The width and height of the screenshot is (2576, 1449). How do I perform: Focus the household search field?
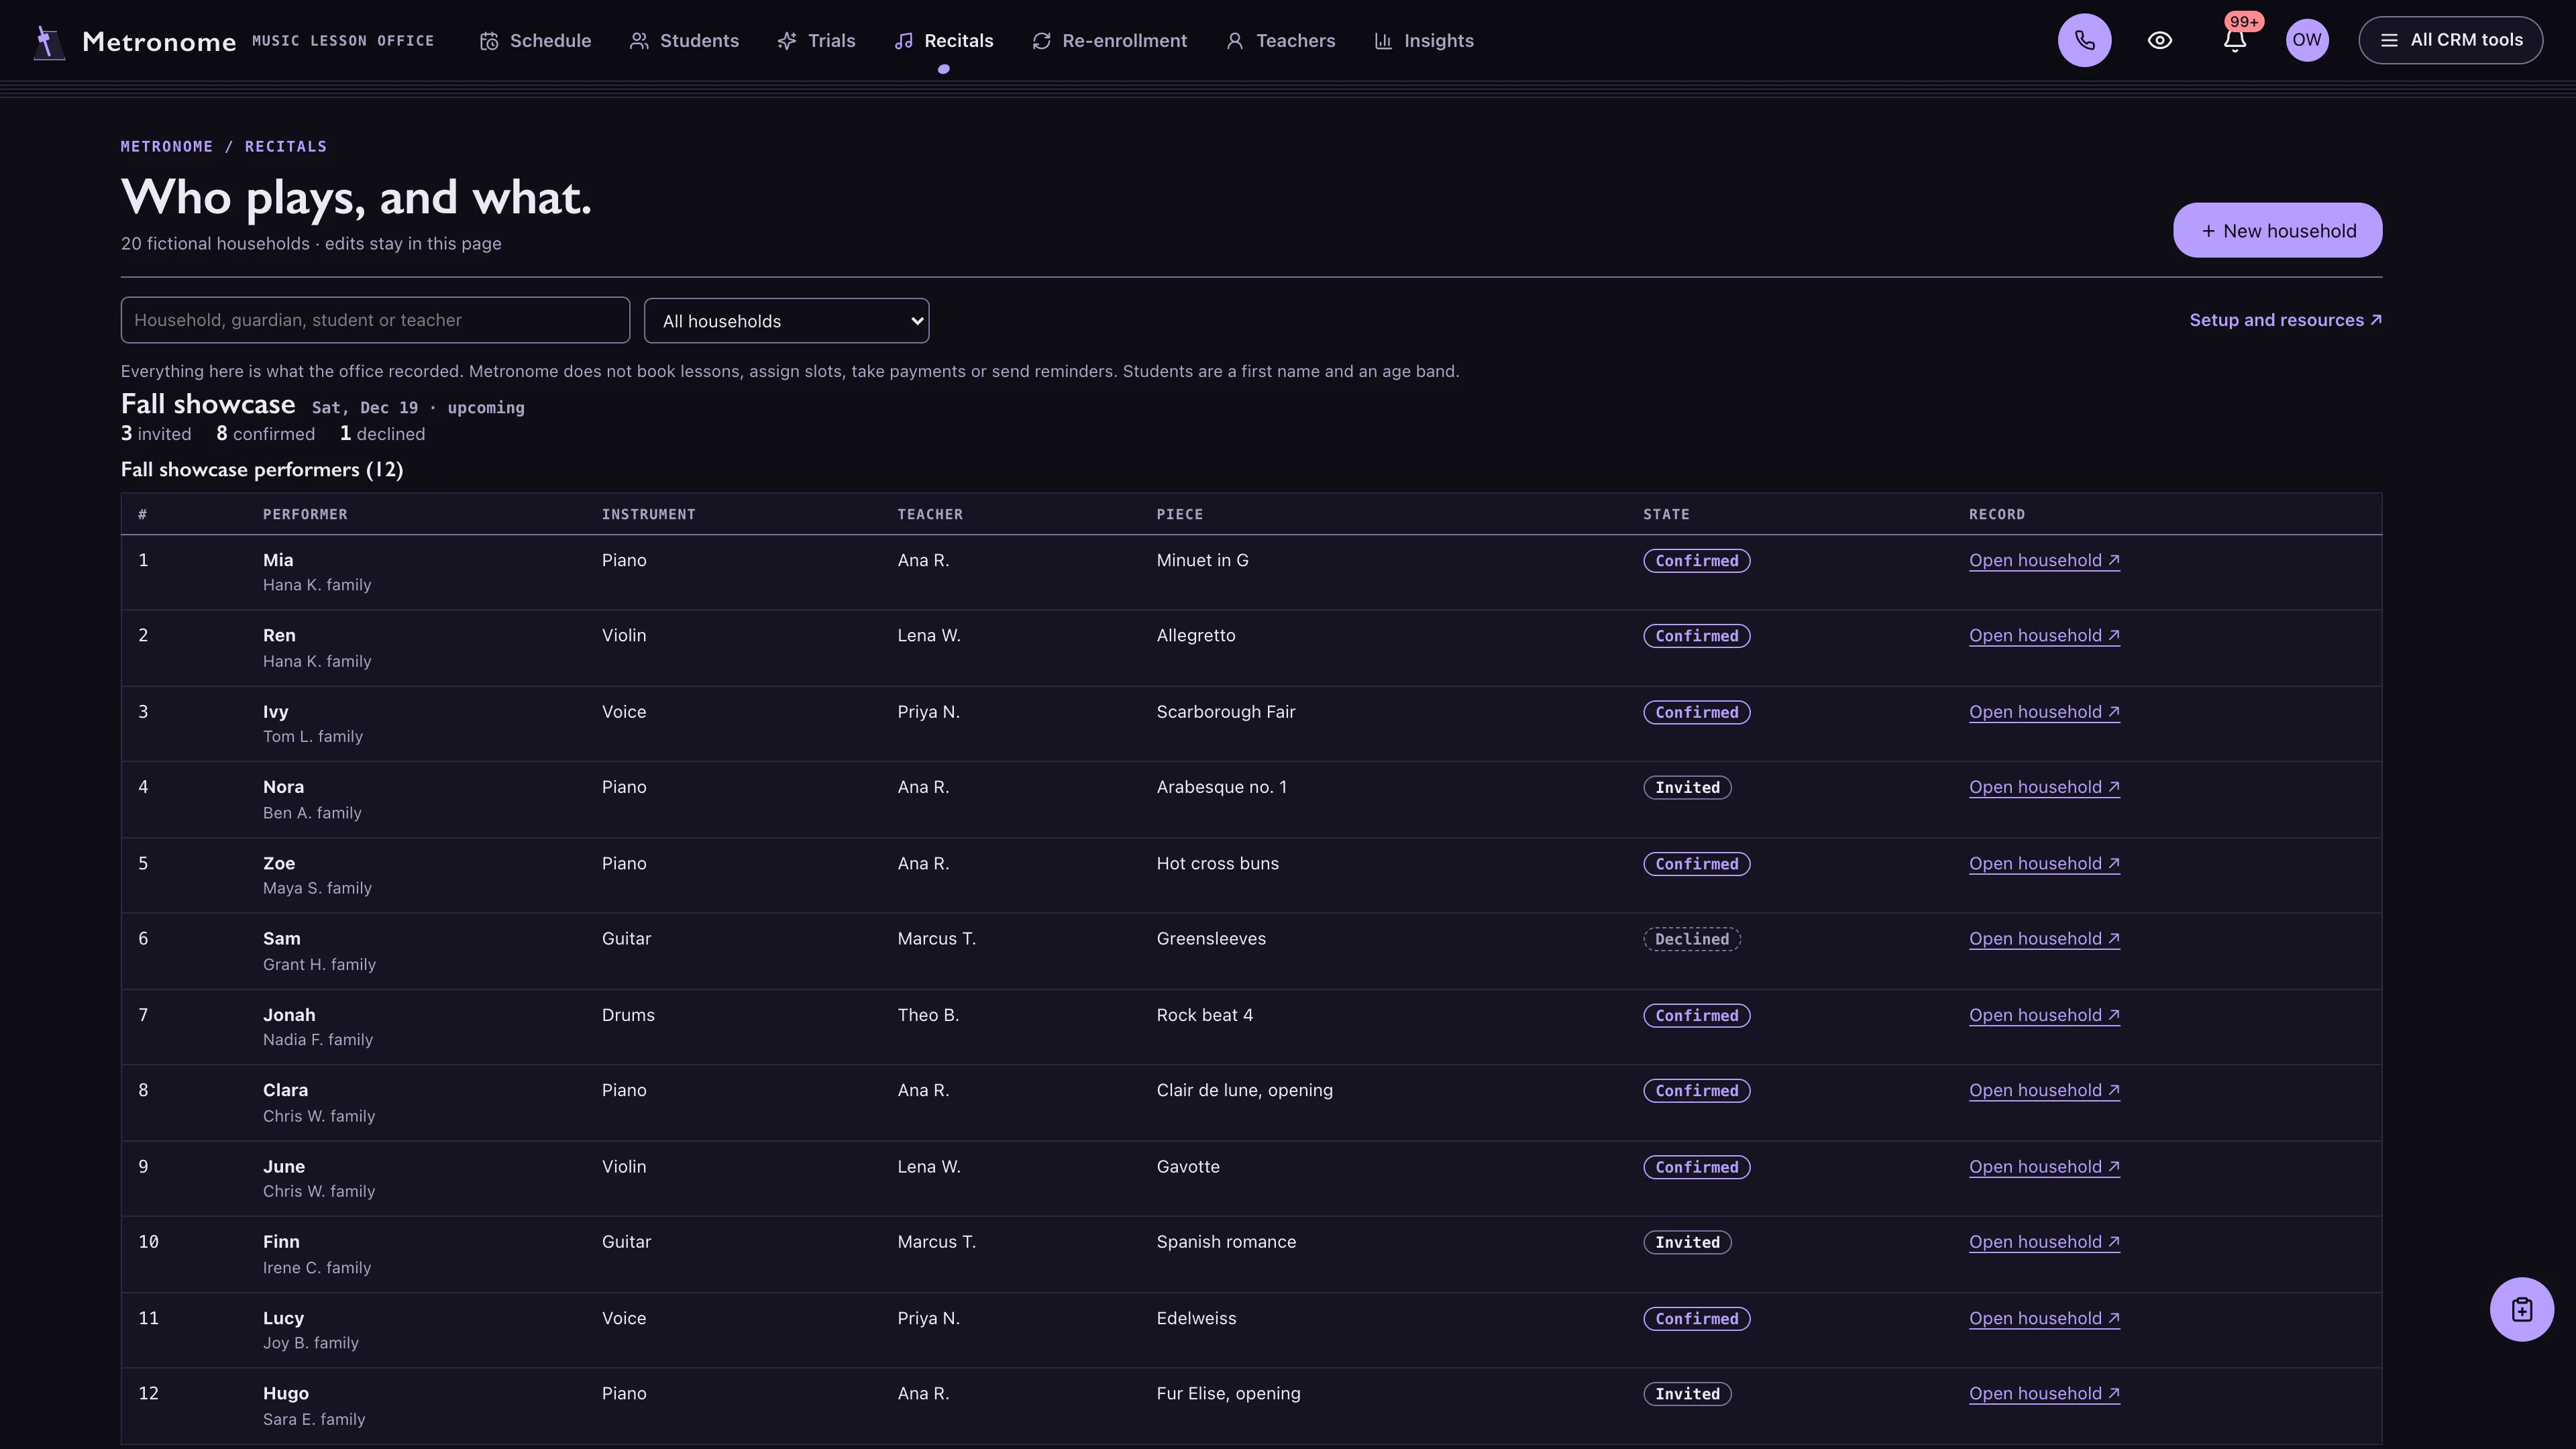(x=375, y=320)
